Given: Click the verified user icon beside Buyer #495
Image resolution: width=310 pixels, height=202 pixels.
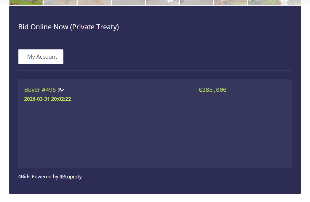Looking at the screenshot, I should (61, 90).
